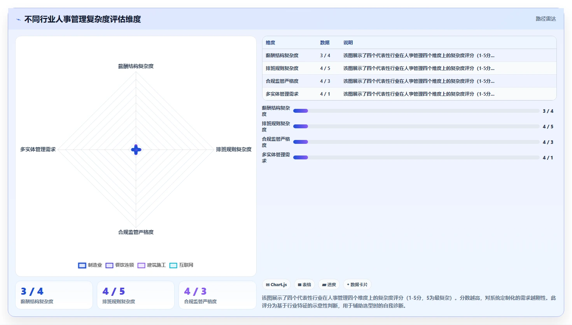Select the 表格 tag chip
This screenshot has height=325, width=572.
coord(304,285)
